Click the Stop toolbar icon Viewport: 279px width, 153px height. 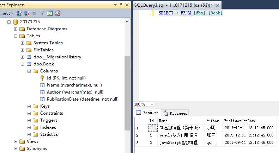pyautogui.click(x=34, y=13)
